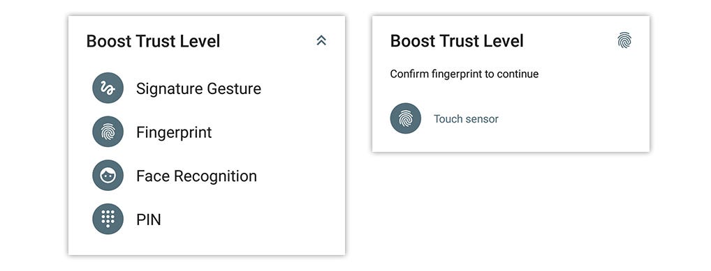Viewport: 711px width, 271px height.
Task: Tap the PIN keypad dots icon
Action: [108, 219]
